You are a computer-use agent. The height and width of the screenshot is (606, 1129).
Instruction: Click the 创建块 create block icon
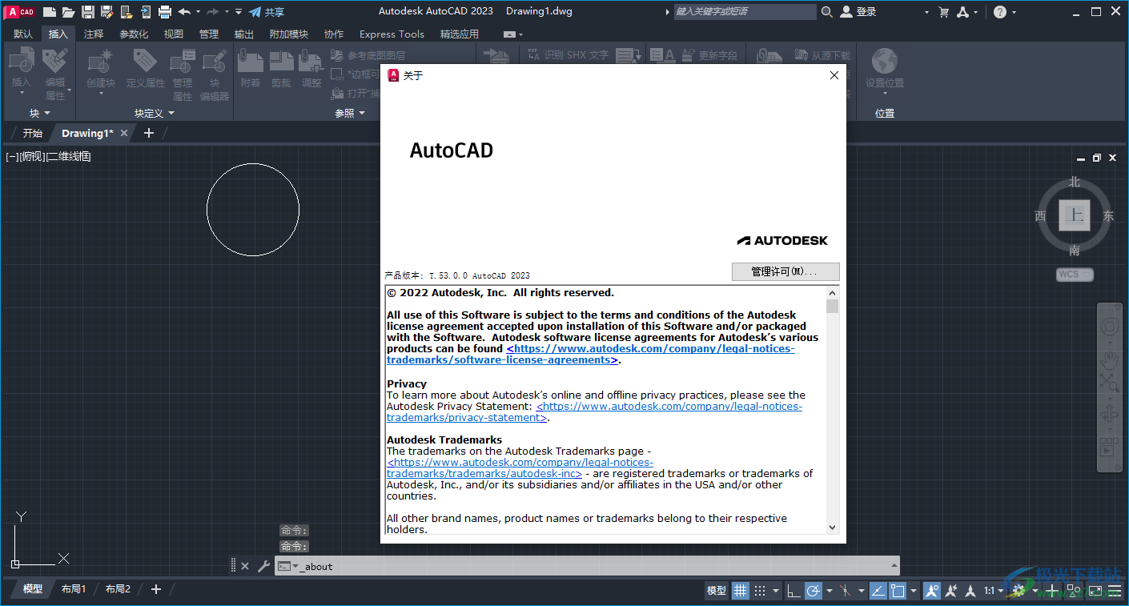point(101,60)
